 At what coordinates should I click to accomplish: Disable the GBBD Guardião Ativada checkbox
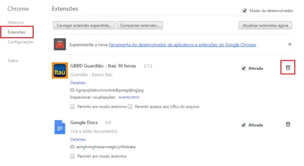click(x=244, y=69)
